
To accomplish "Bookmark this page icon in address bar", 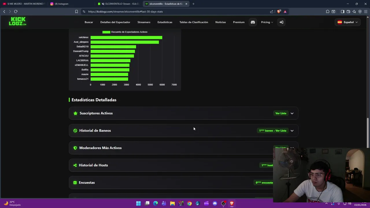I will coord(76,12).
